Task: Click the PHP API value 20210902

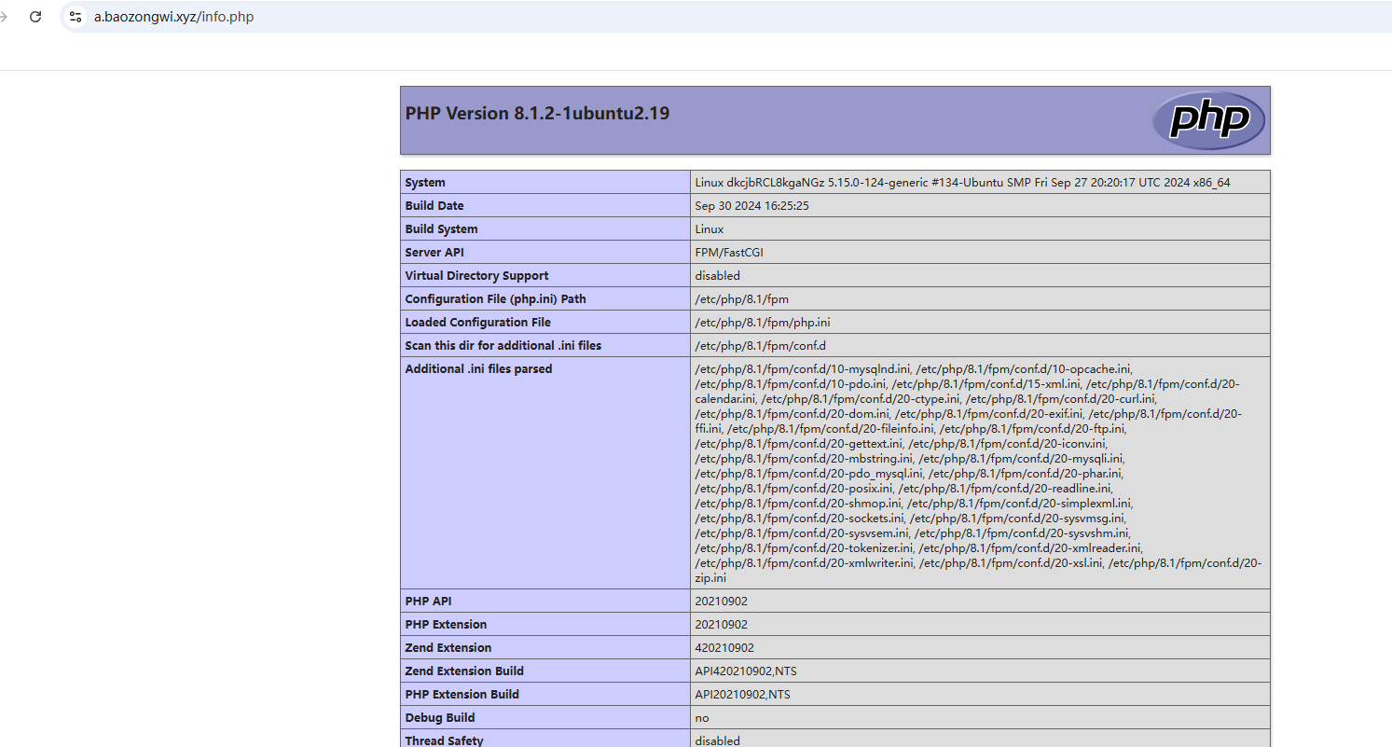Action: 721,602
